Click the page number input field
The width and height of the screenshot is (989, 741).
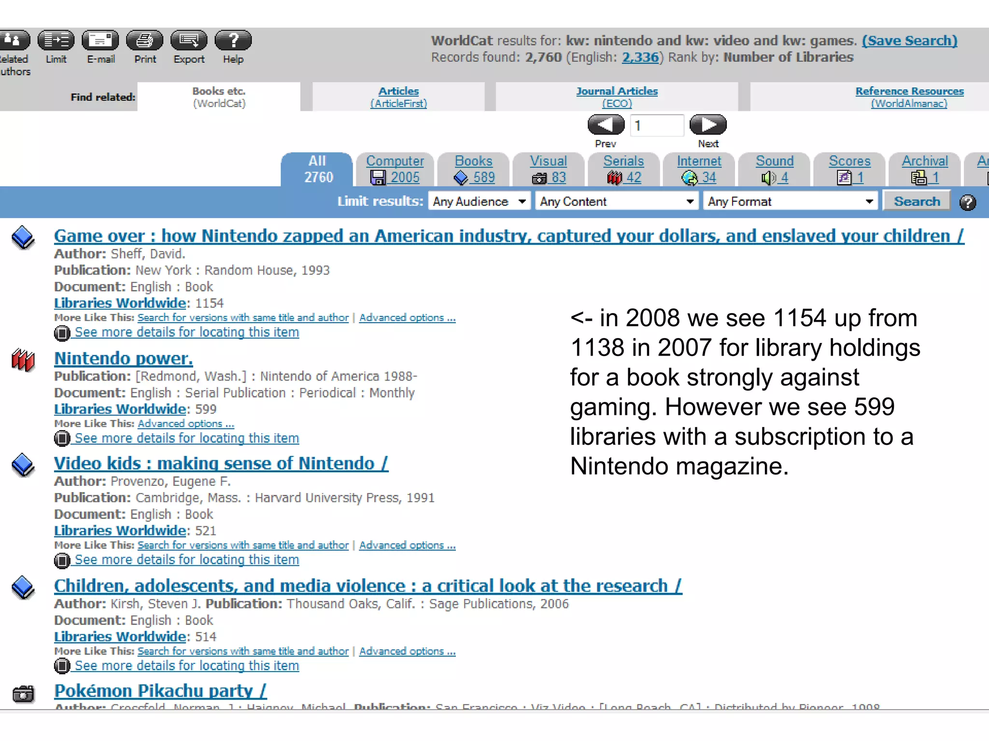[x=657, y=125]
